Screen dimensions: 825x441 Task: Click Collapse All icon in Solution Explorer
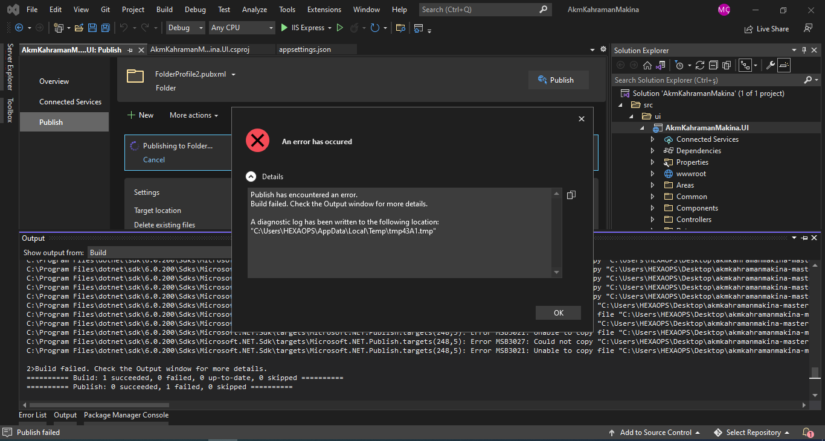tap(713, 65)
